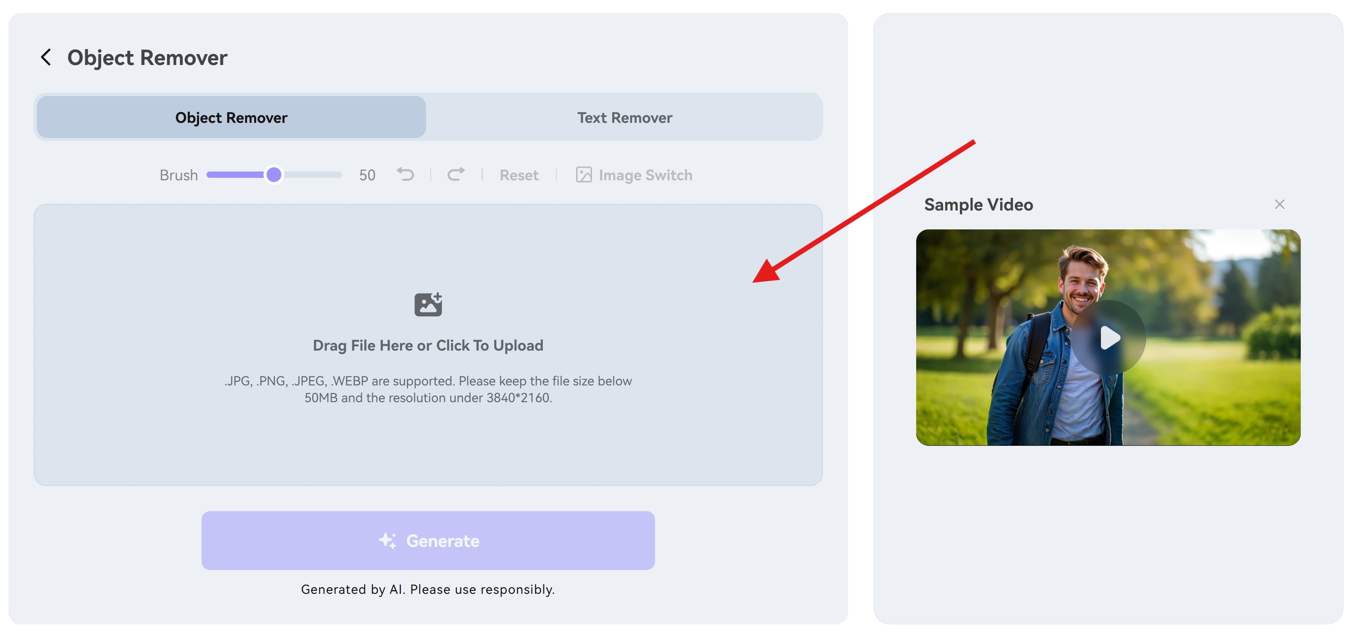
Task: Click the Brush label next to the slider
Action: tap(178, 174)
